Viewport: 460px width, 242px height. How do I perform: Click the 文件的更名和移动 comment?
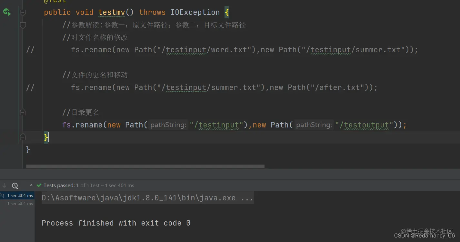pyautogui.click(x=95, y=75)
